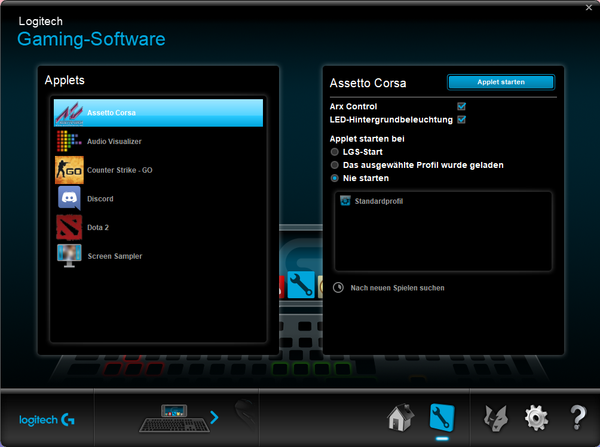Click the Logitech G logo
The height and width of the screenshot is (447, 600).
pyautogui.click(x=47, y=420)
